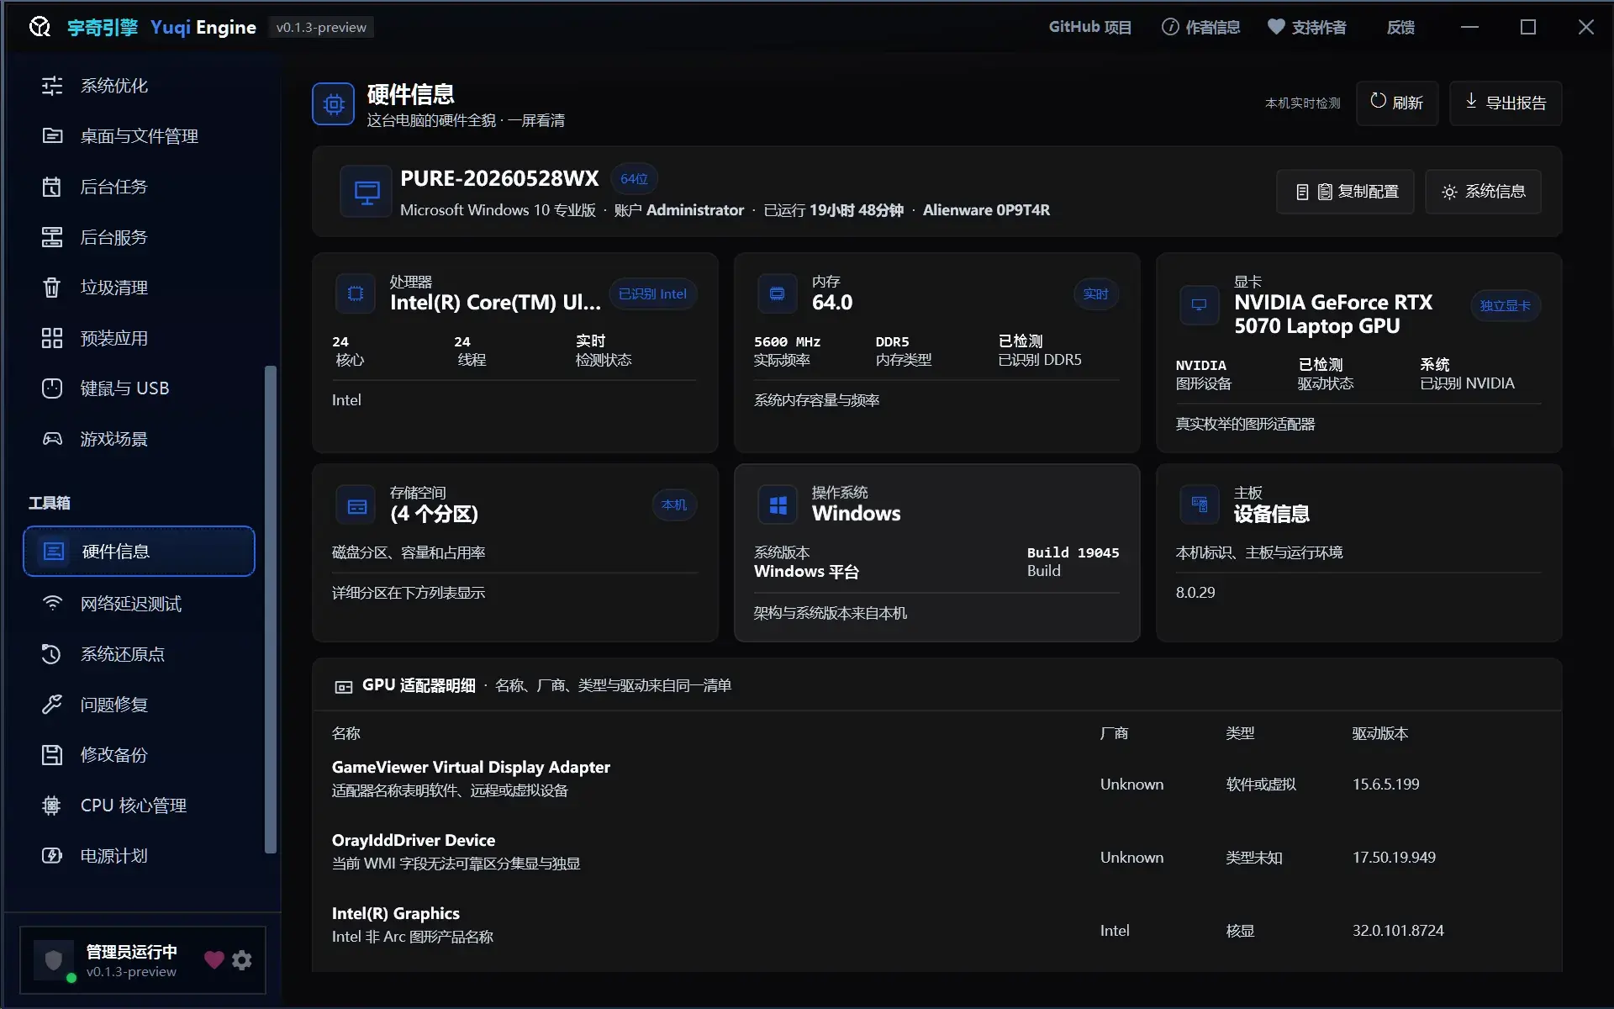The height and width of the screenshot is (1009, 1614).
Task: Click the 存储空间 partitions card
Action: tap(515, 553)
